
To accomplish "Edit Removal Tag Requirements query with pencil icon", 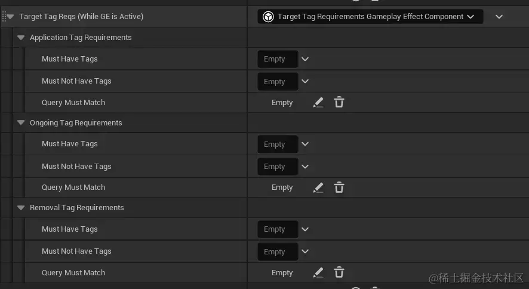I will coord(318,273).
